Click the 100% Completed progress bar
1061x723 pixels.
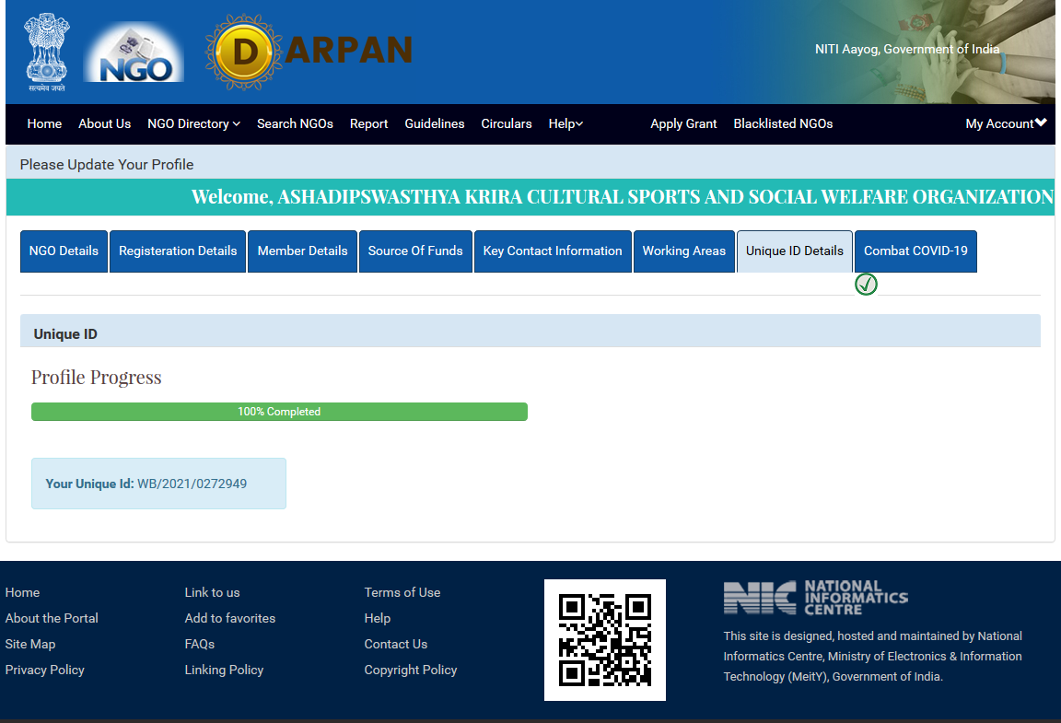coord(279,412)
